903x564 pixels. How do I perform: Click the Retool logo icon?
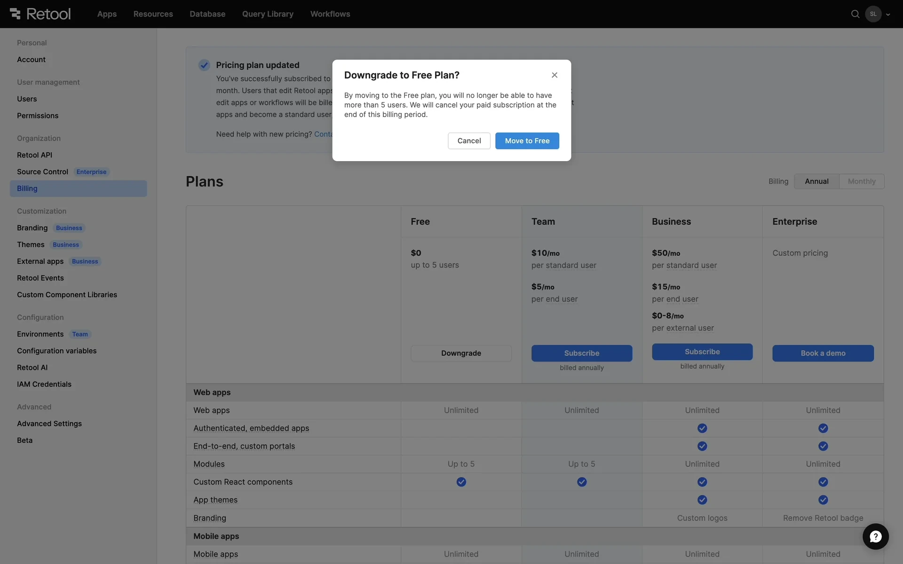(x=15, y=14)
